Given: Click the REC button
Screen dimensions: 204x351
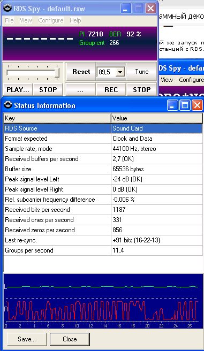Looking at the screenshot, I should pos(111,89).
